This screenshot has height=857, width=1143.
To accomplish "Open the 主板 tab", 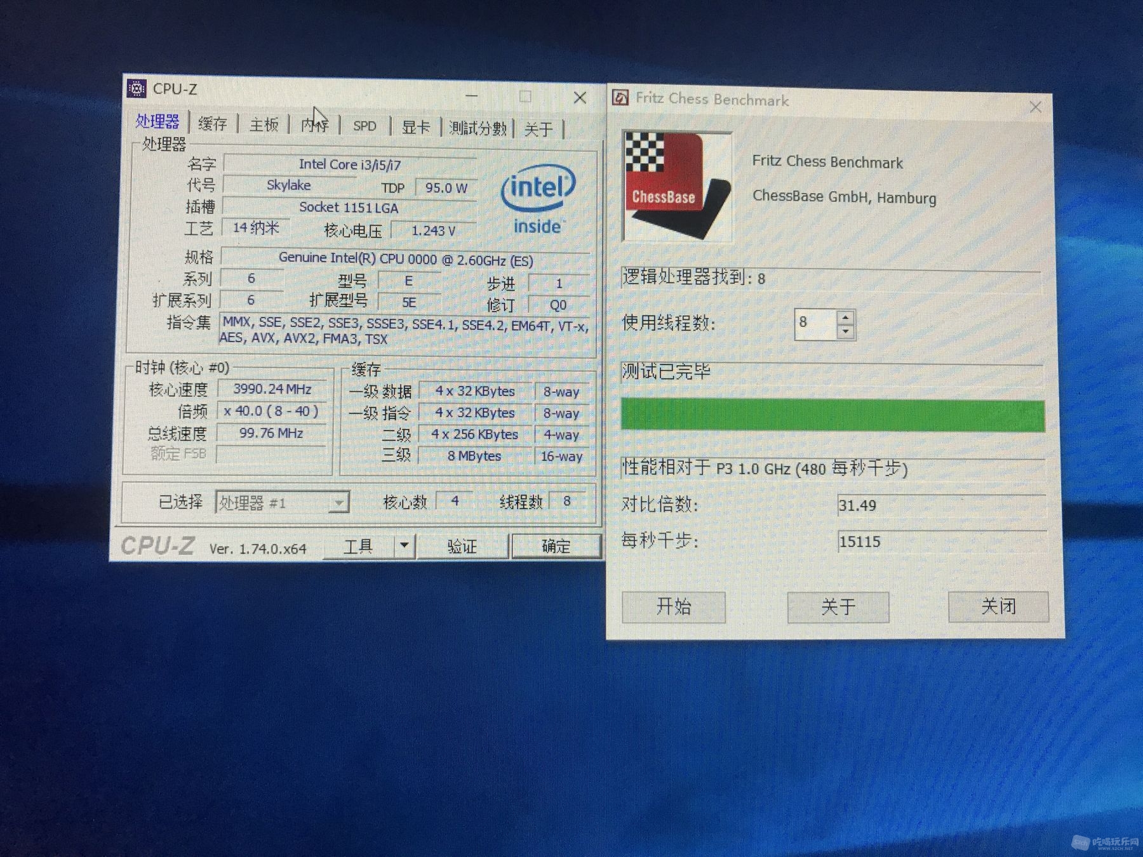I will [264, 124].
